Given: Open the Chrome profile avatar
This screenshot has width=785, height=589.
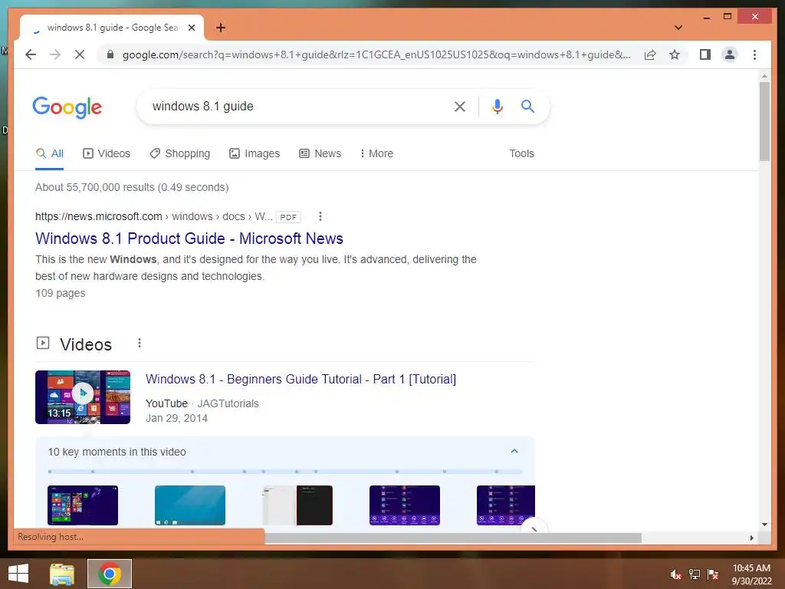Looking at the screenshot, I should [x=730, y=54].
